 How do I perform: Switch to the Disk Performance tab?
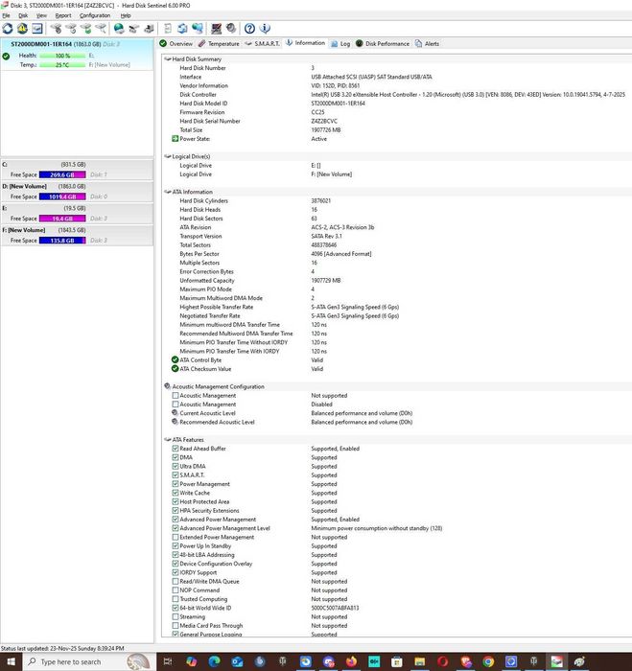pyautogui.click(x=383, y=44)
